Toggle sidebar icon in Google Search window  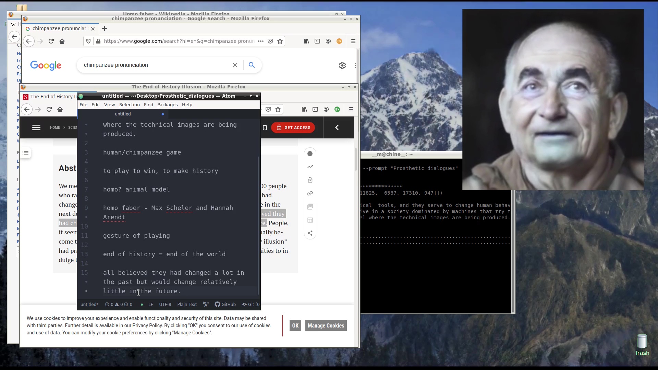pyautogui.click(x=317, y=41)
